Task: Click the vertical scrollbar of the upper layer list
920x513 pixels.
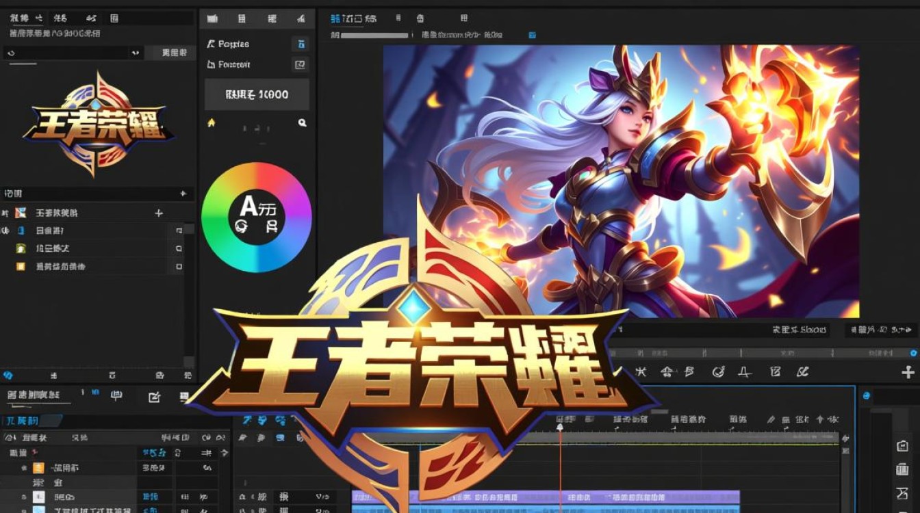Action: coord(190,295)
